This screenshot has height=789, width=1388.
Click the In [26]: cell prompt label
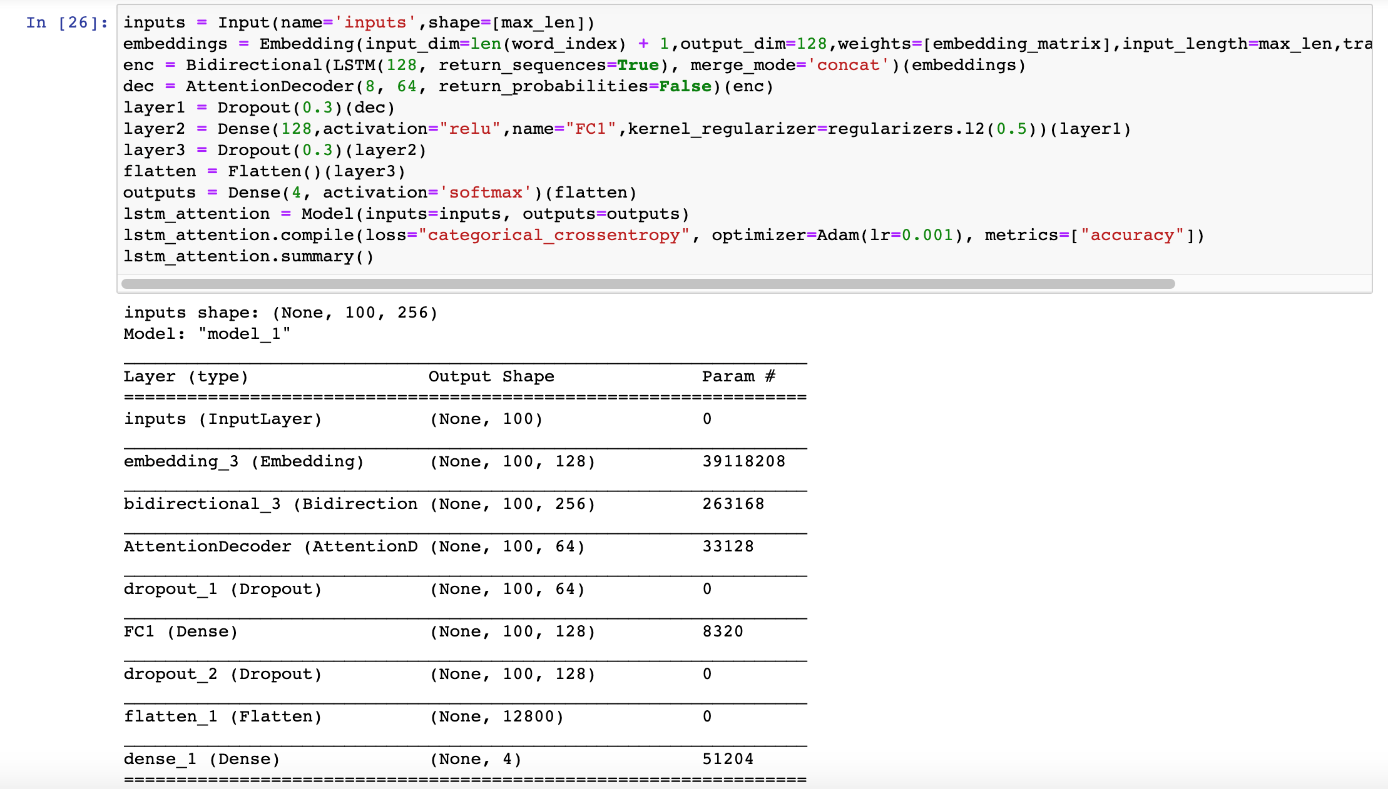67,23
